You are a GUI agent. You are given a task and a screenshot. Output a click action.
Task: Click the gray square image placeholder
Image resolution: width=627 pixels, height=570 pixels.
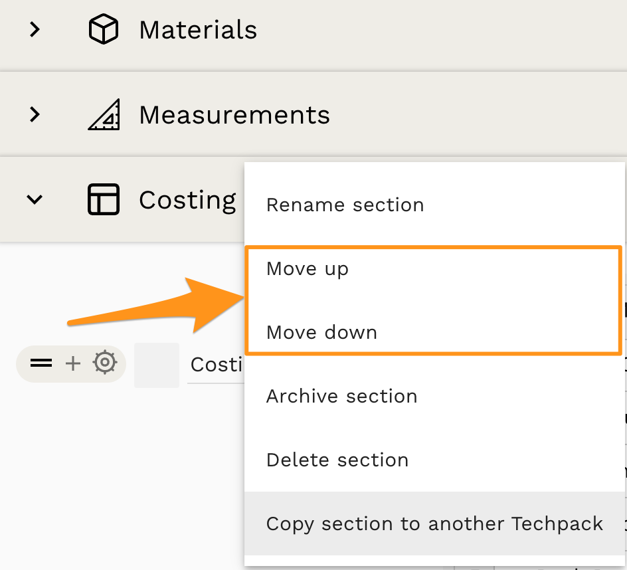coord(157,365)
